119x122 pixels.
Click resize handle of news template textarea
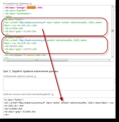(114, 117)
